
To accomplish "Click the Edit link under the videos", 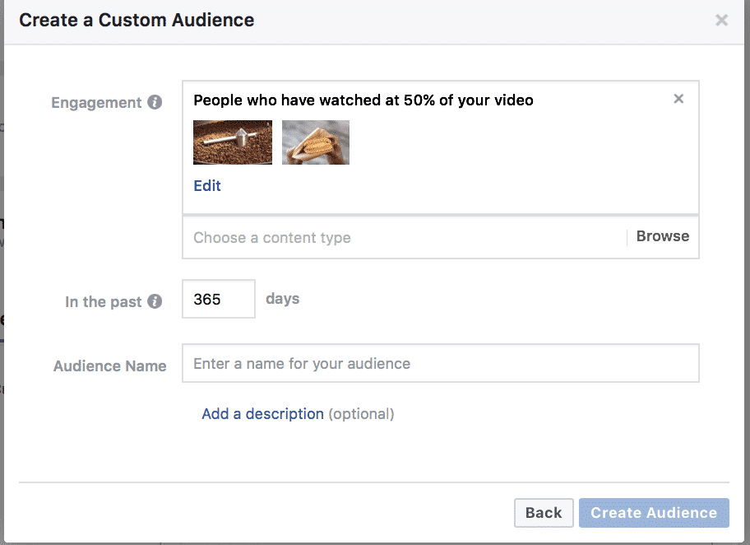I will 207,186.
